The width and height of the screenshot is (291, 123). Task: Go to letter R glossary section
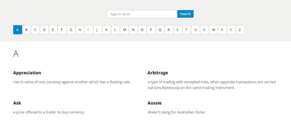169,30
